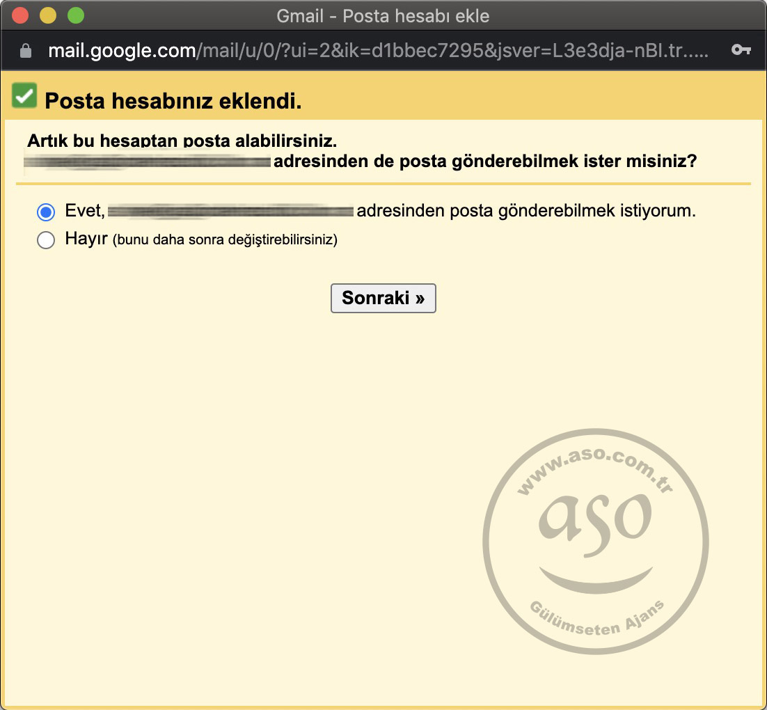This screenshot has width=767, height=710.
Task: Select the Evet radio button
Action: tap(46, 212)
